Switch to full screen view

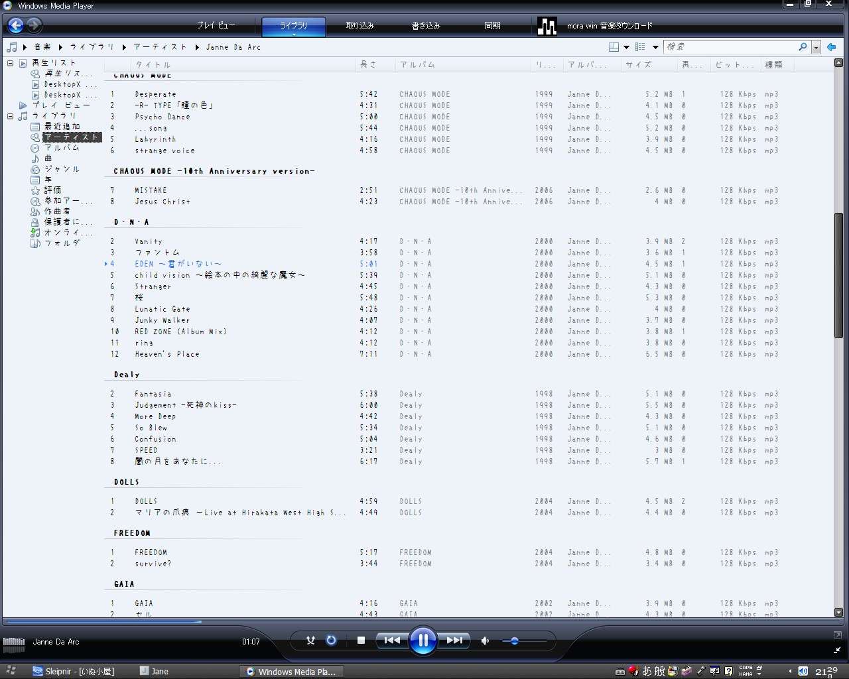tap(837, 635)
